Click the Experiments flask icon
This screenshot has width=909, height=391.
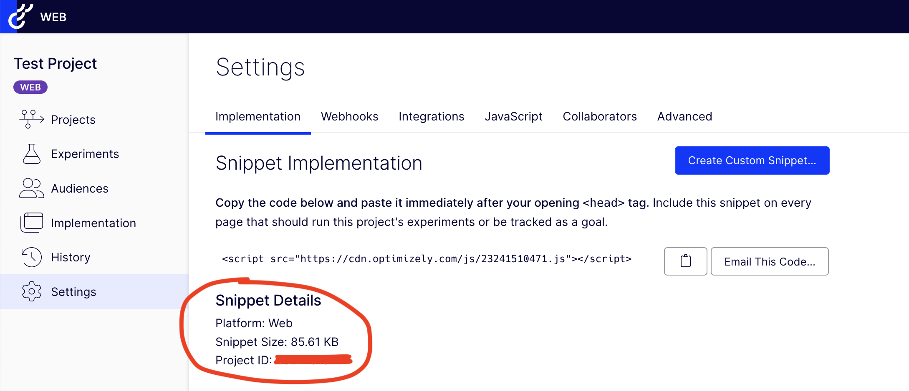point(31,154)
